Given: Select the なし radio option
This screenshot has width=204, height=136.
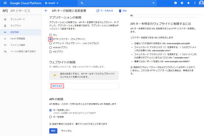Looking at the screenshot, I should pos(50,35).
